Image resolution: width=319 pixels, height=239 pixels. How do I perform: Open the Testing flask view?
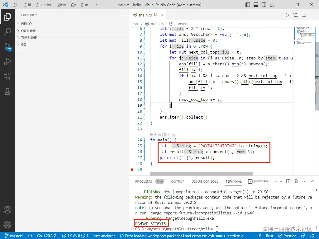pyautogui.click(x=7, y=92)
